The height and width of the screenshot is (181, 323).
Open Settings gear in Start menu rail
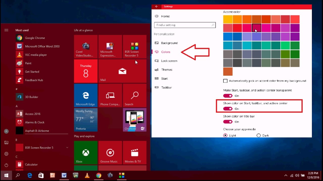pos(6,154)
